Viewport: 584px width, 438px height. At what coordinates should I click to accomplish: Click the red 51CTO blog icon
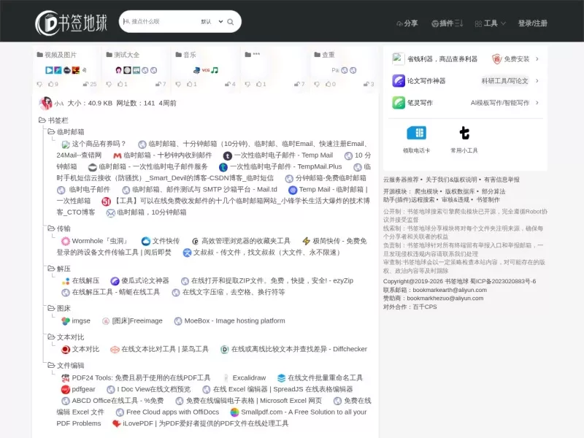pos(106,201)
